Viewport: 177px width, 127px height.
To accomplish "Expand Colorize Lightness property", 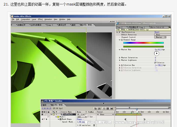I will point(120,70).
